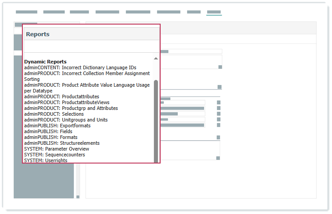Image resolution: width=332 pixels, height=214 pixels.
Task: Select adminPUBLISH: Structureelements report
Action: coord(62,143)
